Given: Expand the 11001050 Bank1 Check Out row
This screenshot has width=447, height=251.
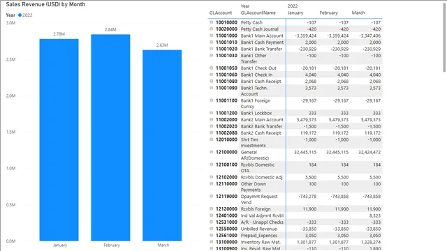Looking at the screenshot, I should point(211,68).
